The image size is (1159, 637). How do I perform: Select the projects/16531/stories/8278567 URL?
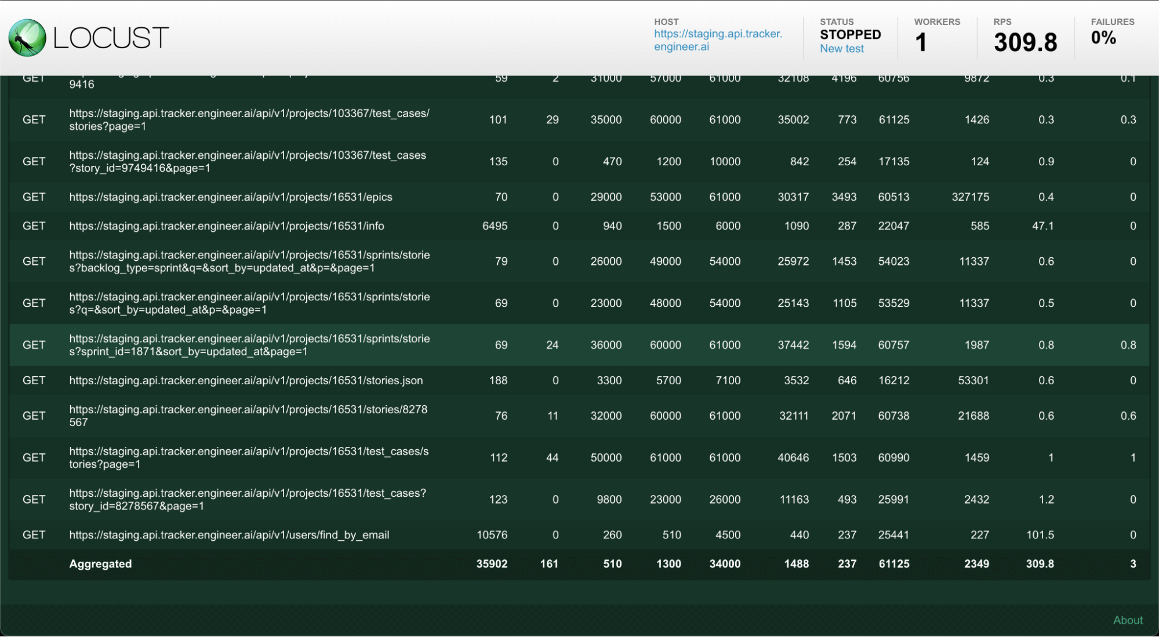point(248,416)
